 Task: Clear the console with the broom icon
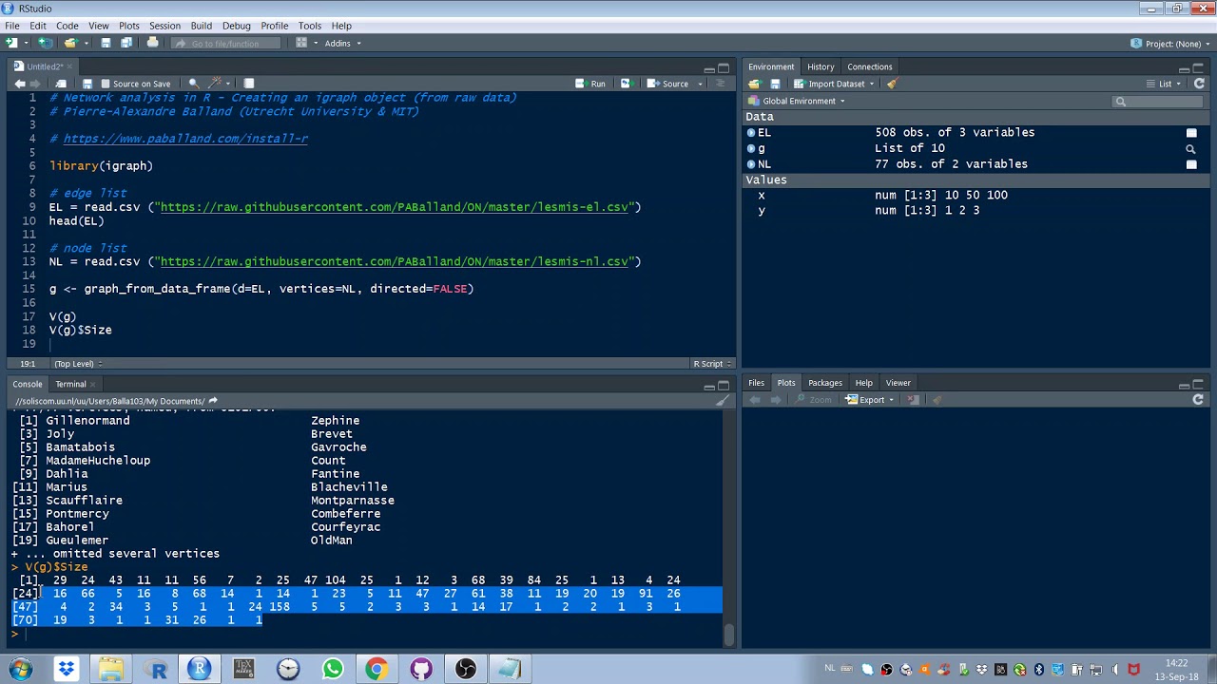point(723,401)
